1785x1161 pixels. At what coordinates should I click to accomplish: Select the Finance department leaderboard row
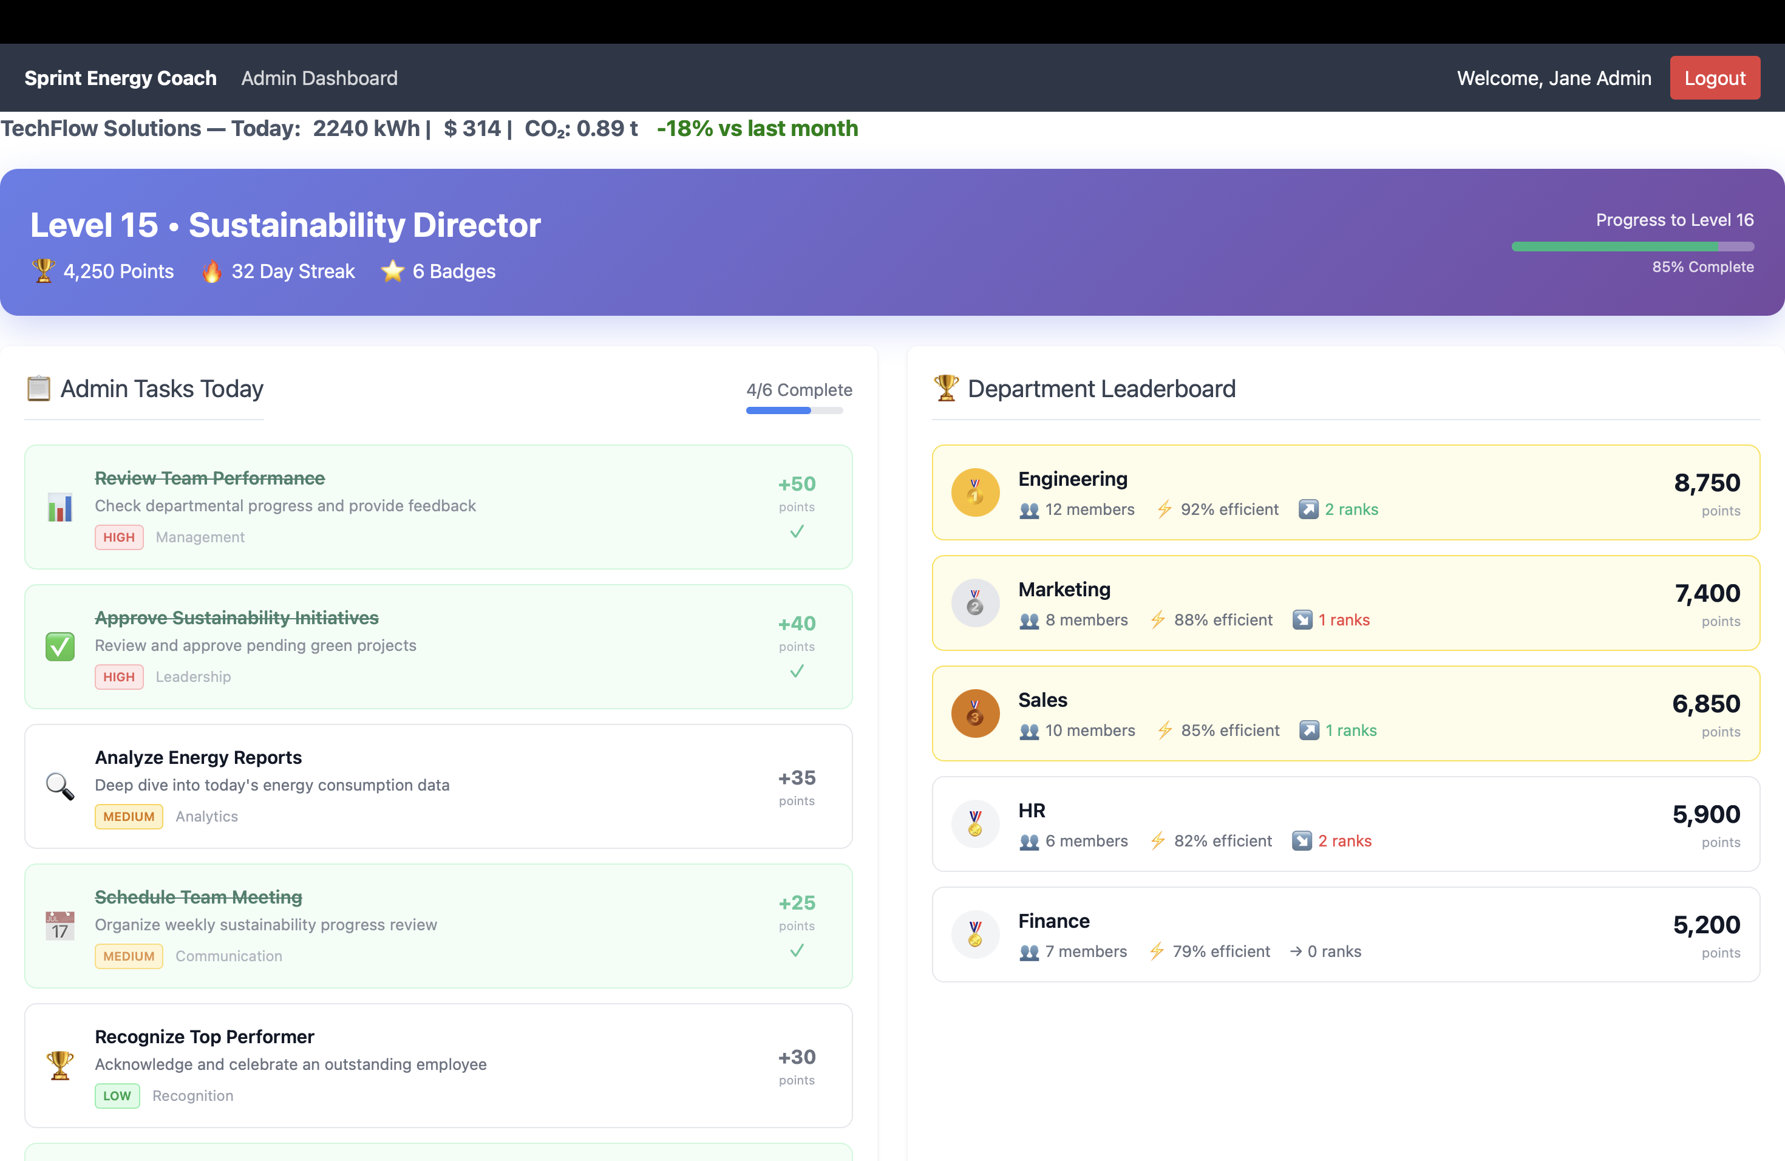(1345, 935)
